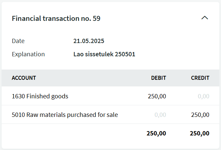Click the Explanation field label

[28, 54]
